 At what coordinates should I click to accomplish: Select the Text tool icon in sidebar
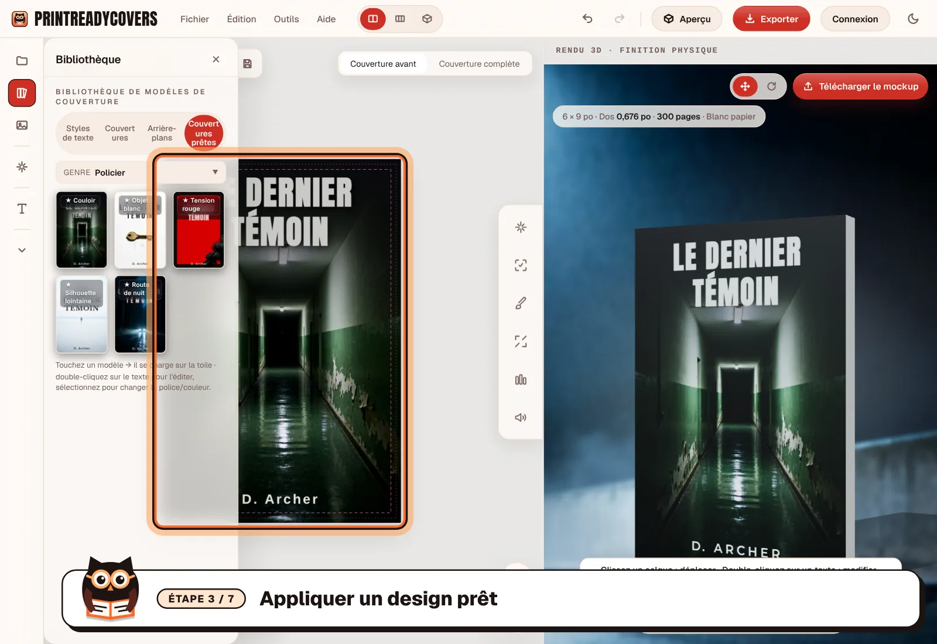click(22, 208)
